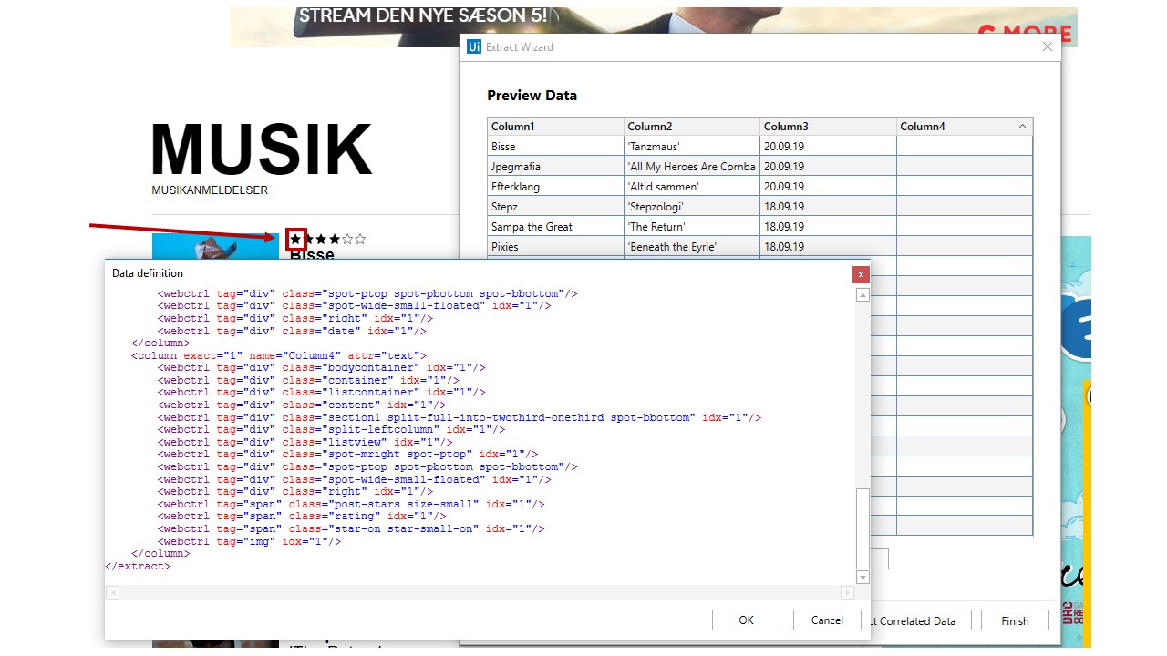Click the horizontal scroll-left arrow in Data definition
Viewport: 1167px width, 656px height.
(112, 593)
